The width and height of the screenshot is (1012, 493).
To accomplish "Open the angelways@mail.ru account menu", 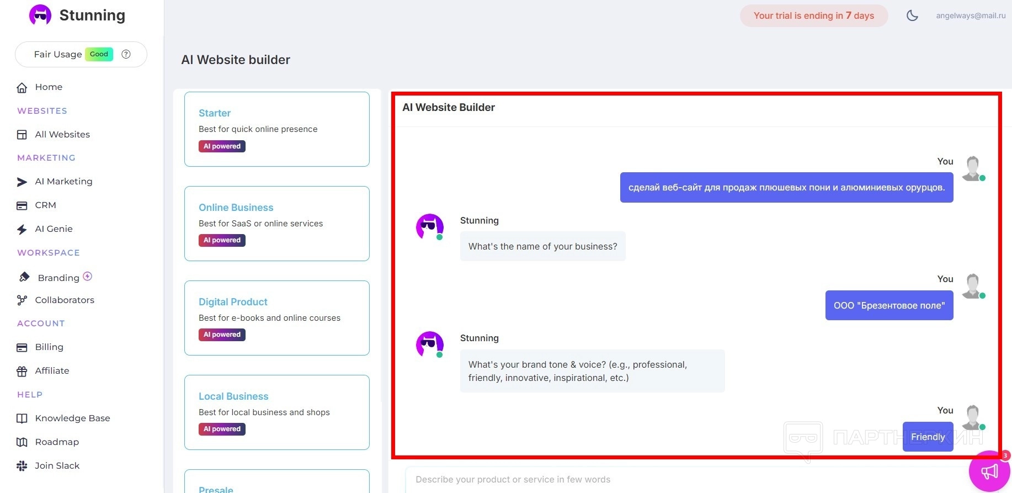I will pos(971,15).
